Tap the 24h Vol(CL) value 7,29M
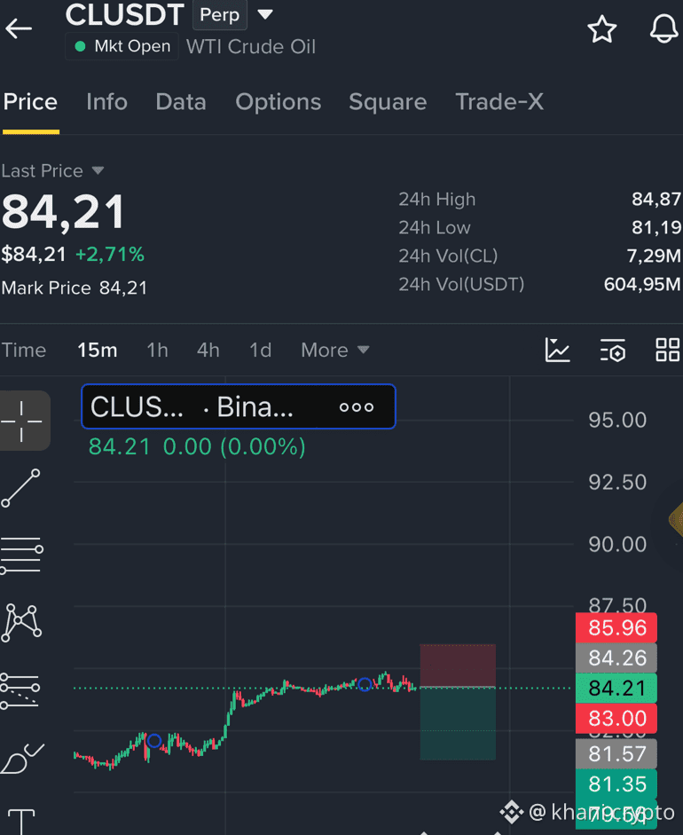Viewport: 683px width, 835px height. click(654, 256)
